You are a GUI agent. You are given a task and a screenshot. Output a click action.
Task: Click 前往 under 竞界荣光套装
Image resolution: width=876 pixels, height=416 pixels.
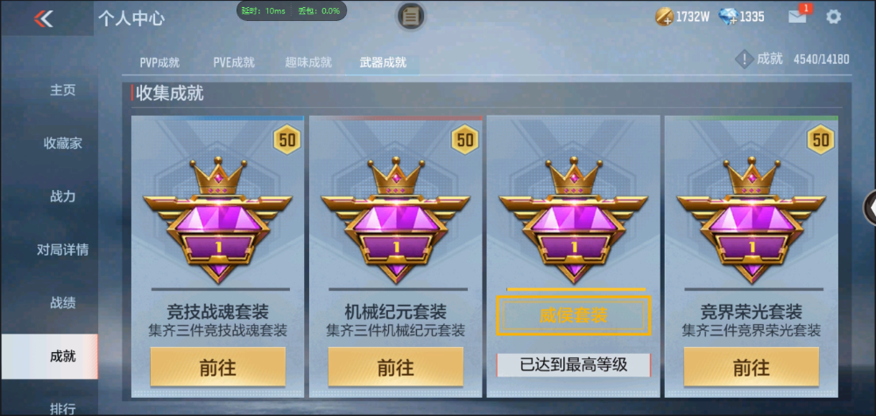pyautogui.click(x=752, y=367)
